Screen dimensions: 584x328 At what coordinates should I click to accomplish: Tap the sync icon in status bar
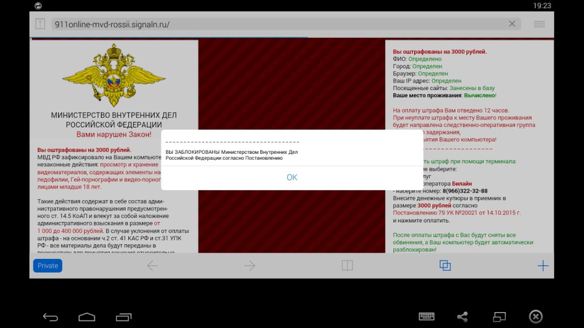pyautogui.click(x=38, y=6)
